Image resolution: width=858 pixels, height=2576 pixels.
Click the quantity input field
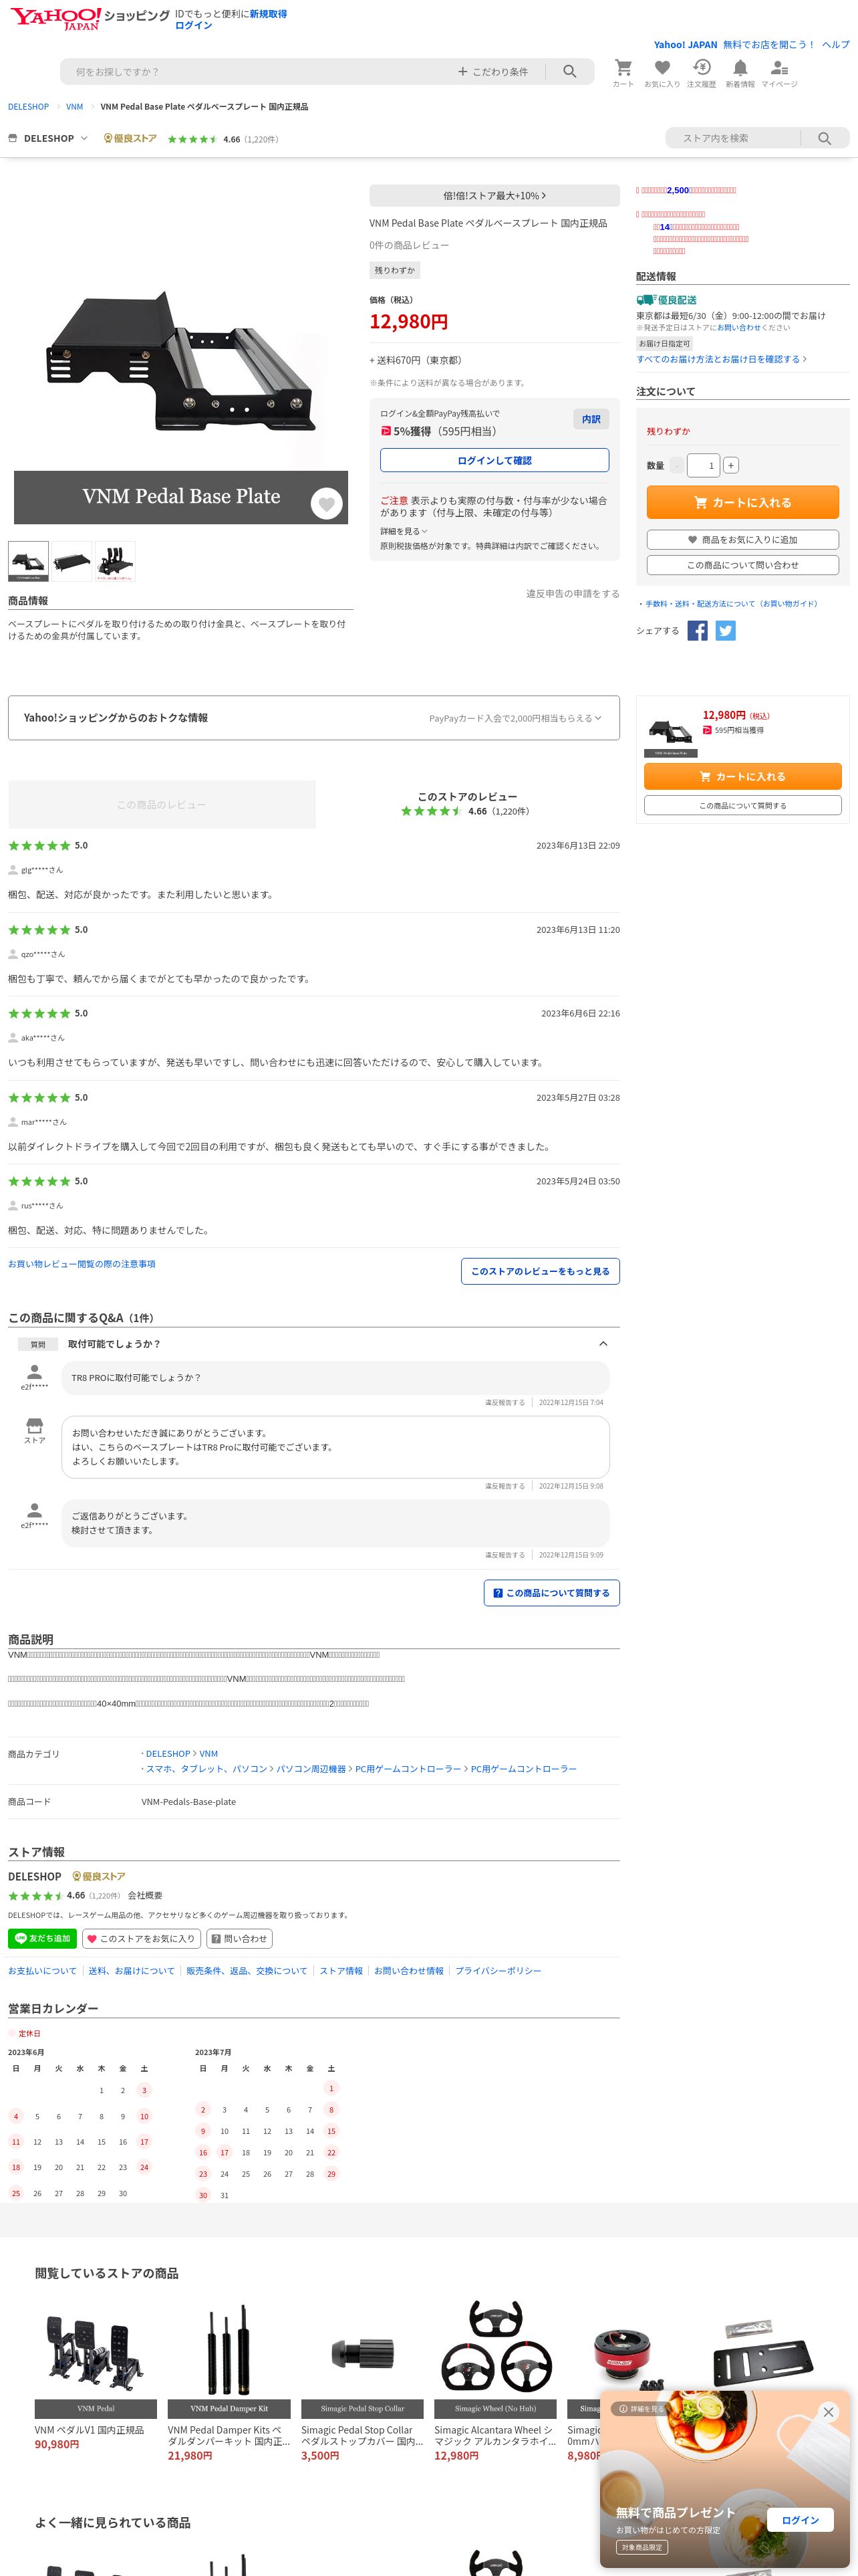pos(704,465)
